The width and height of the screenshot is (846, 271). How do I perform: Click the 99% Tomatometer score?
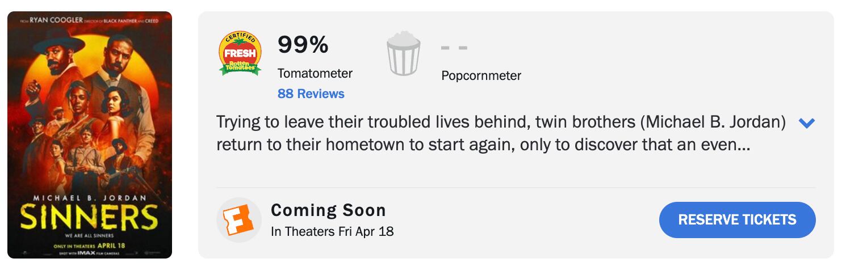(303, 45)
